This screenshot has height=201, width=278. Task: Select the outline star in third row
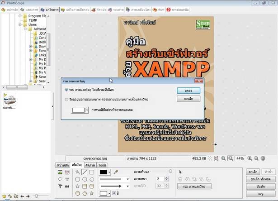coord(77,186)
